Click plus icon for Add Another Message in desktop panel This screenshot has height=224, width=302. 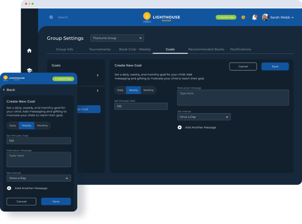(x=179, y=128)
